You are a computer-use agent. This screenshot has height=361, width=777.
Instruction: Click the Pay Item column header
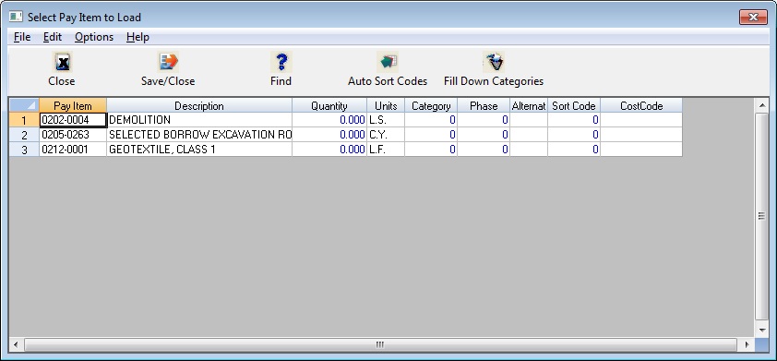[73, 105]
